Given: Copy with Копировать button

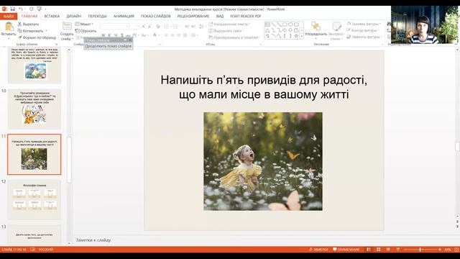Looking at the screenshot, I should 30,31.
